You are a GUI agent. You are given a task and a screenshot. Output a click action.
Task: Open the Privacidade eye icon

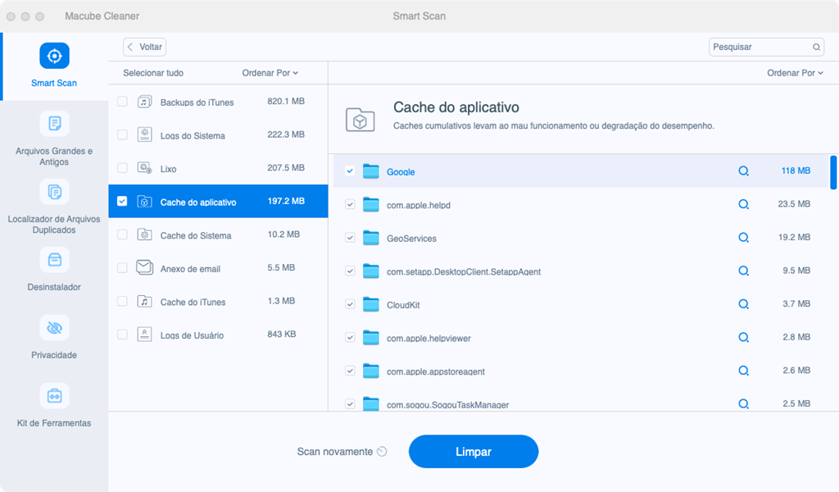click(x=54, y=328)
